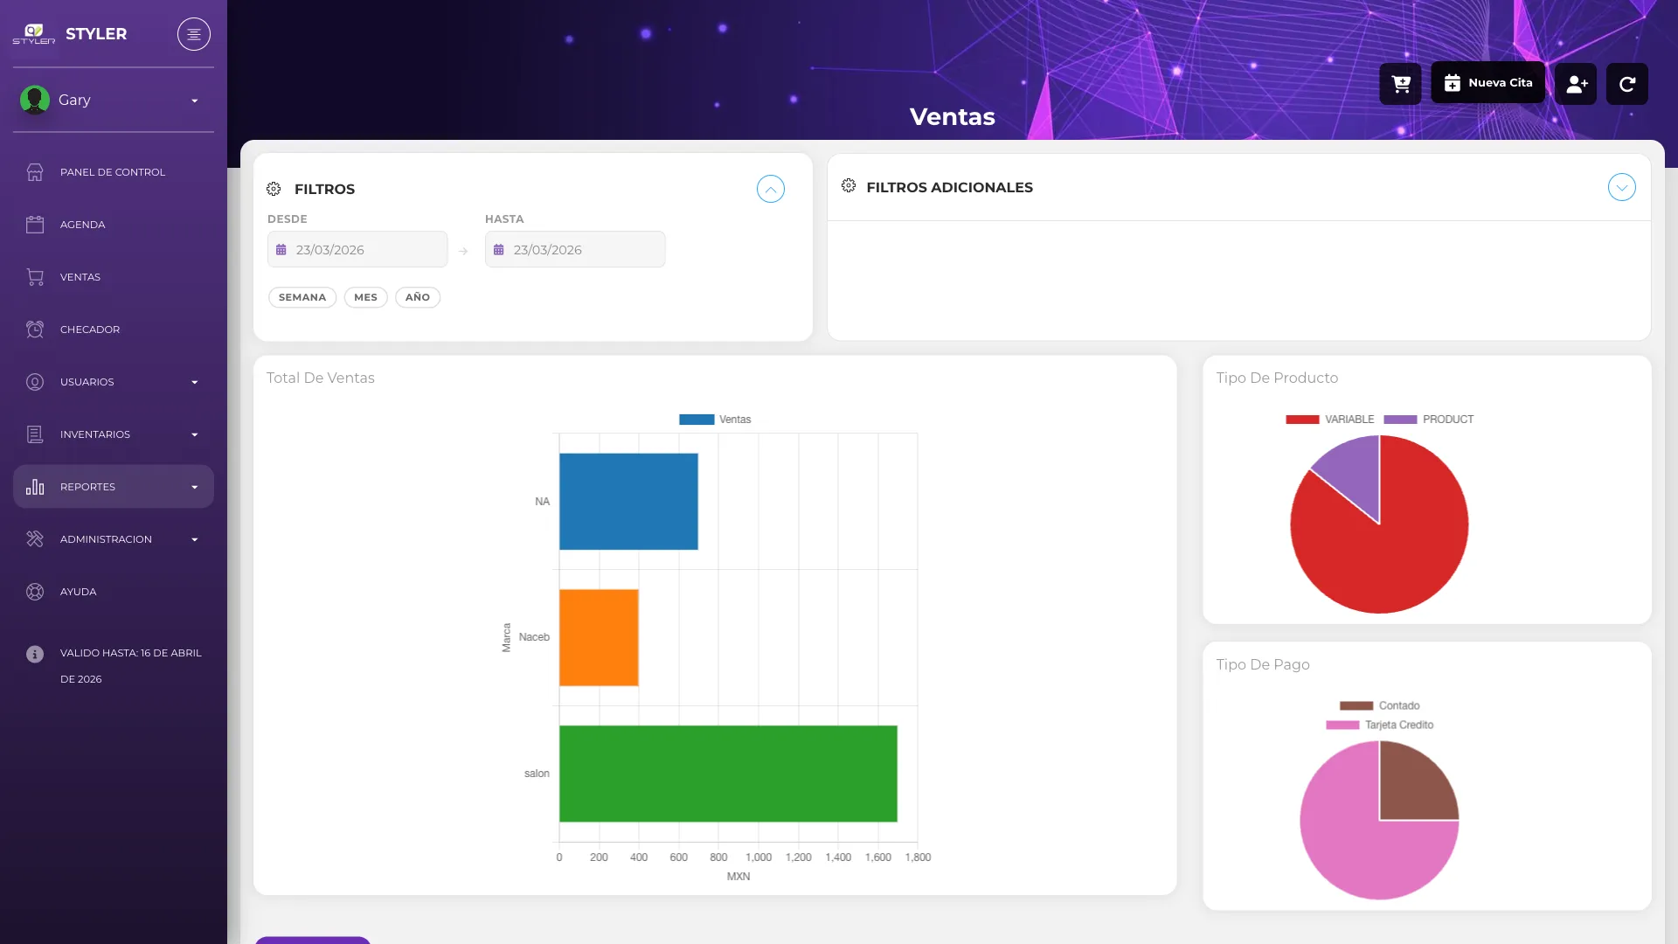This screenshot has width=1678, height=944.
Task: Open Ayuda menu item
Action: point(114,592)
